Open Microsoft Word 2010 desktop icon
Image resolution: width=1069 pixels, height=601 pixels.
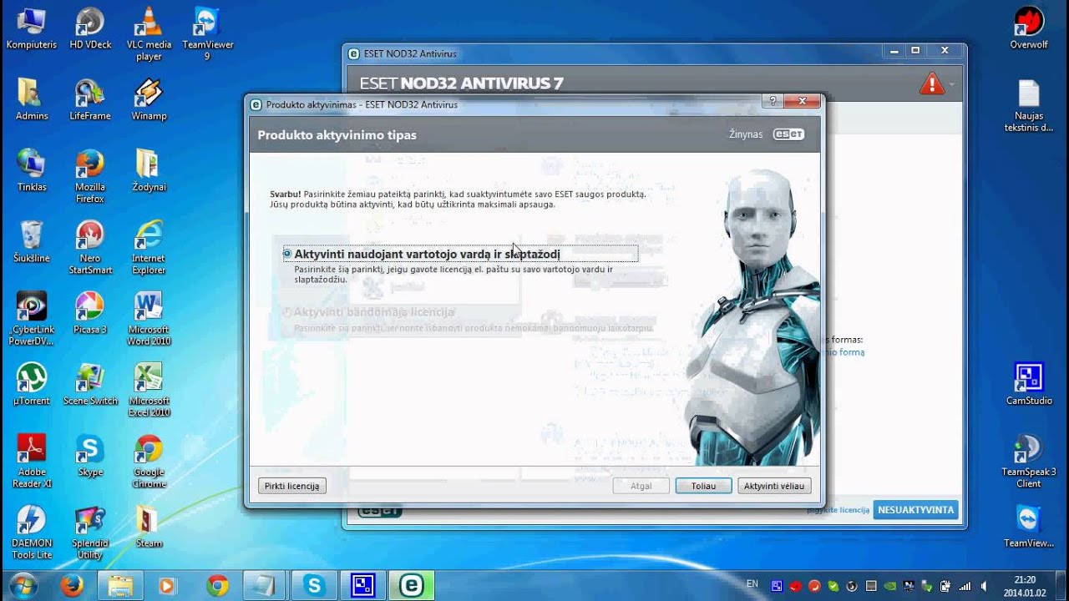(x=149, y=319)
